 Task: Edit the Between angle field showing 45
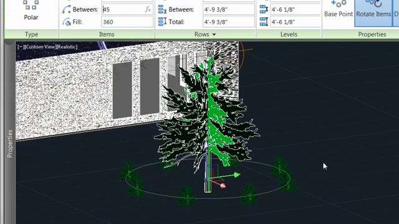127,9
